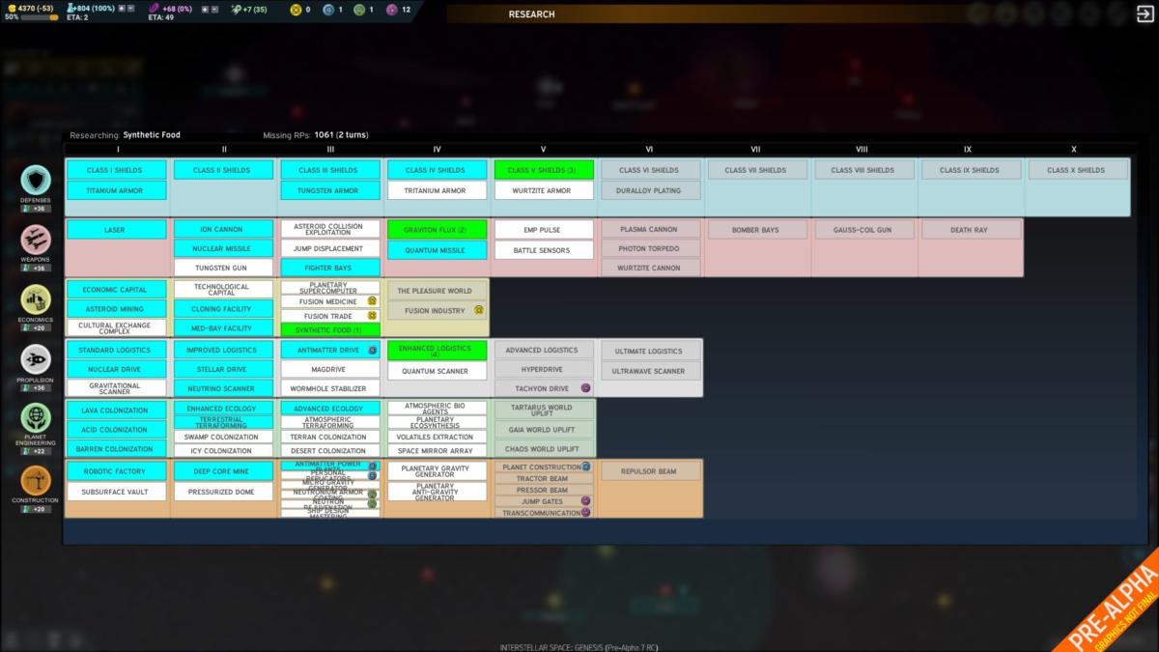The width and height of the screenshot is (1159, 652).
Task: Increase culture allocation with plus button
Action: (204, 9)
